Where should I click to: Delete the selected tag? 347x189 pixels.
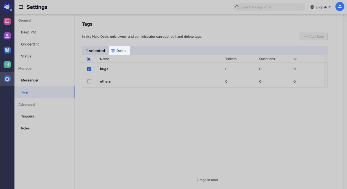pos(119,51)
